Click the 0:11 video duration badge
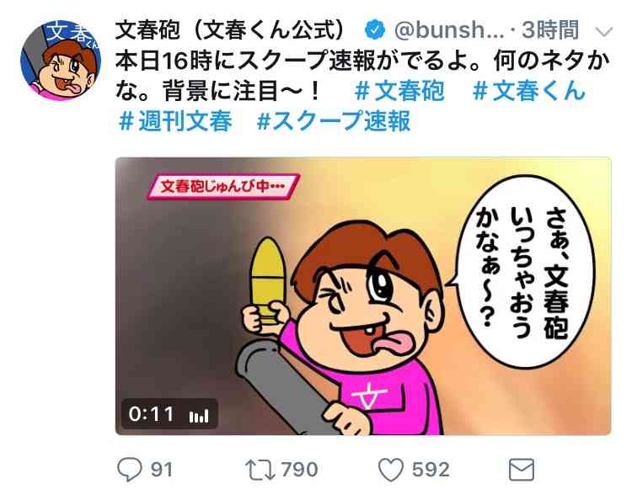The width and height of the screenshot is (632, 500). click(x=151, y=414)
